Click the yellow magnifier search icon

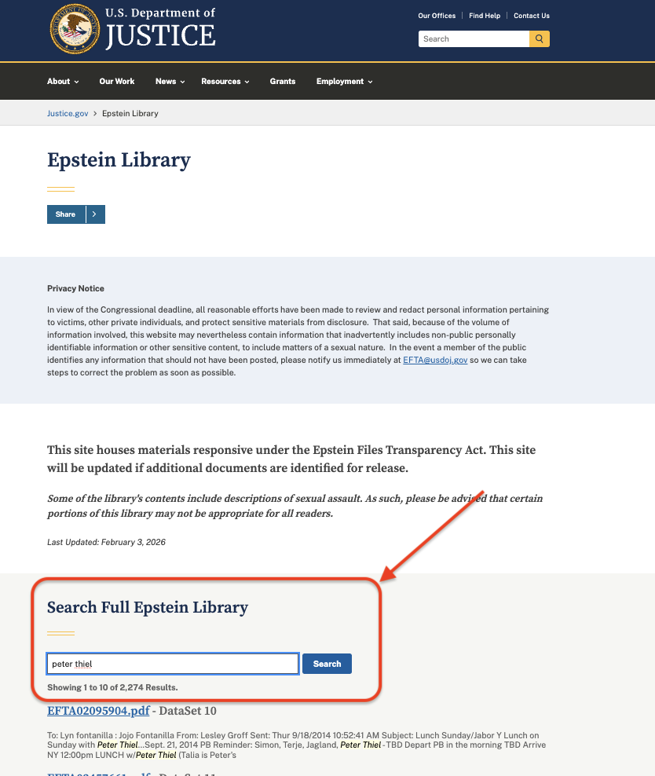[540, 38]
